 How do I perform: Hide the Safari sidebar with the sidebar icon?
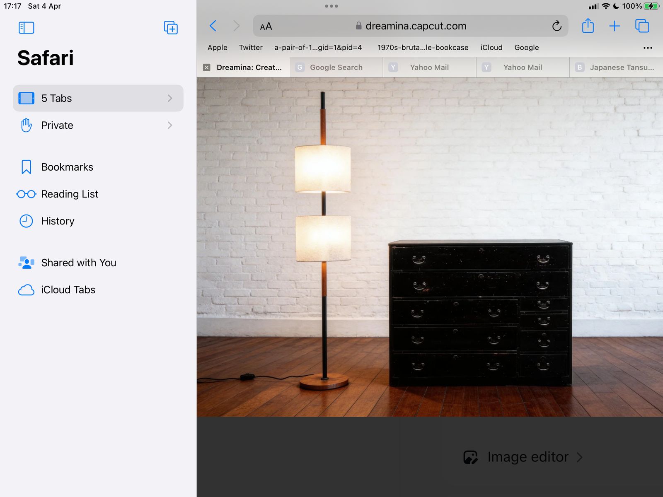[x=26, y=28]
